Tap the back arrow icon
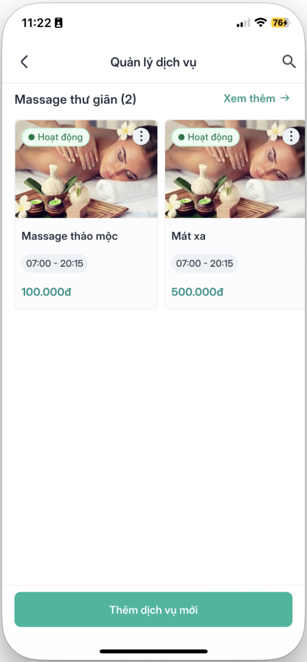Viewport: 307px width, 662px height. pyautogui.click(x=24, y=62)
